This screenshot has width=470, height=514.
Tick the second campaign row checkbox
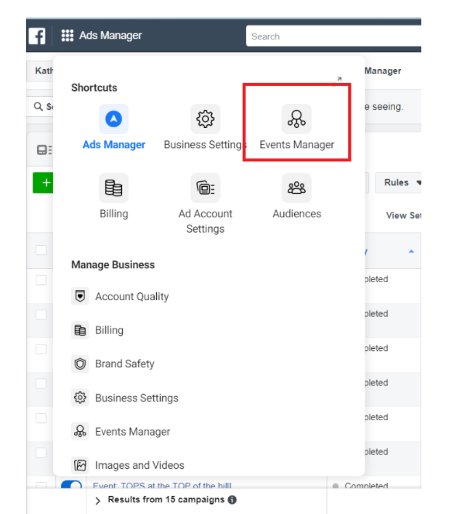tap(41, 314)
